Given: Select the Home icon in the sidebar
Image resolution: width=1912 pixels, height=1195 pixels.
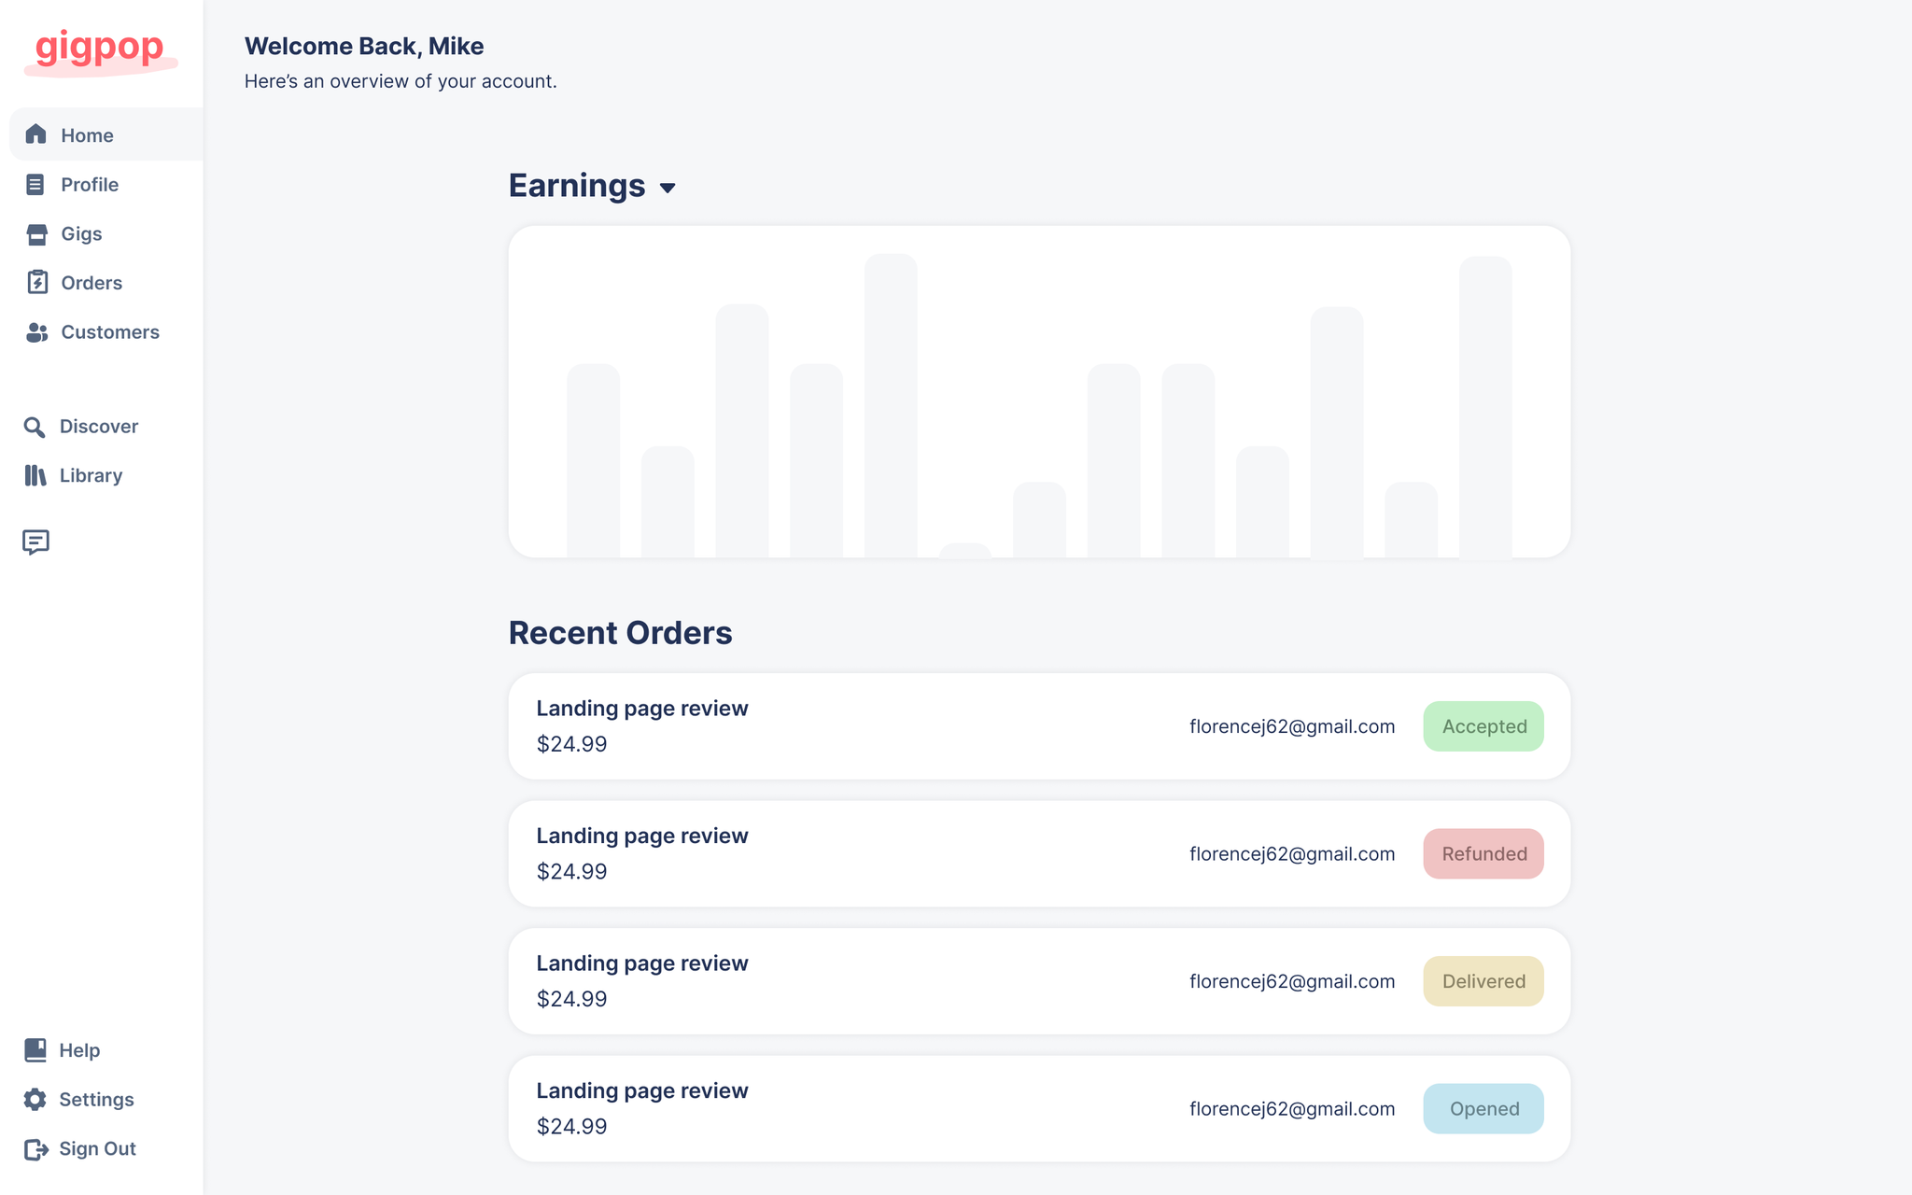Looking at the screenshot, I should 36,134.
